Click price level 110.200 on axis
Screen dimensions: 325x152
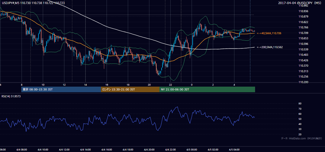303,82
